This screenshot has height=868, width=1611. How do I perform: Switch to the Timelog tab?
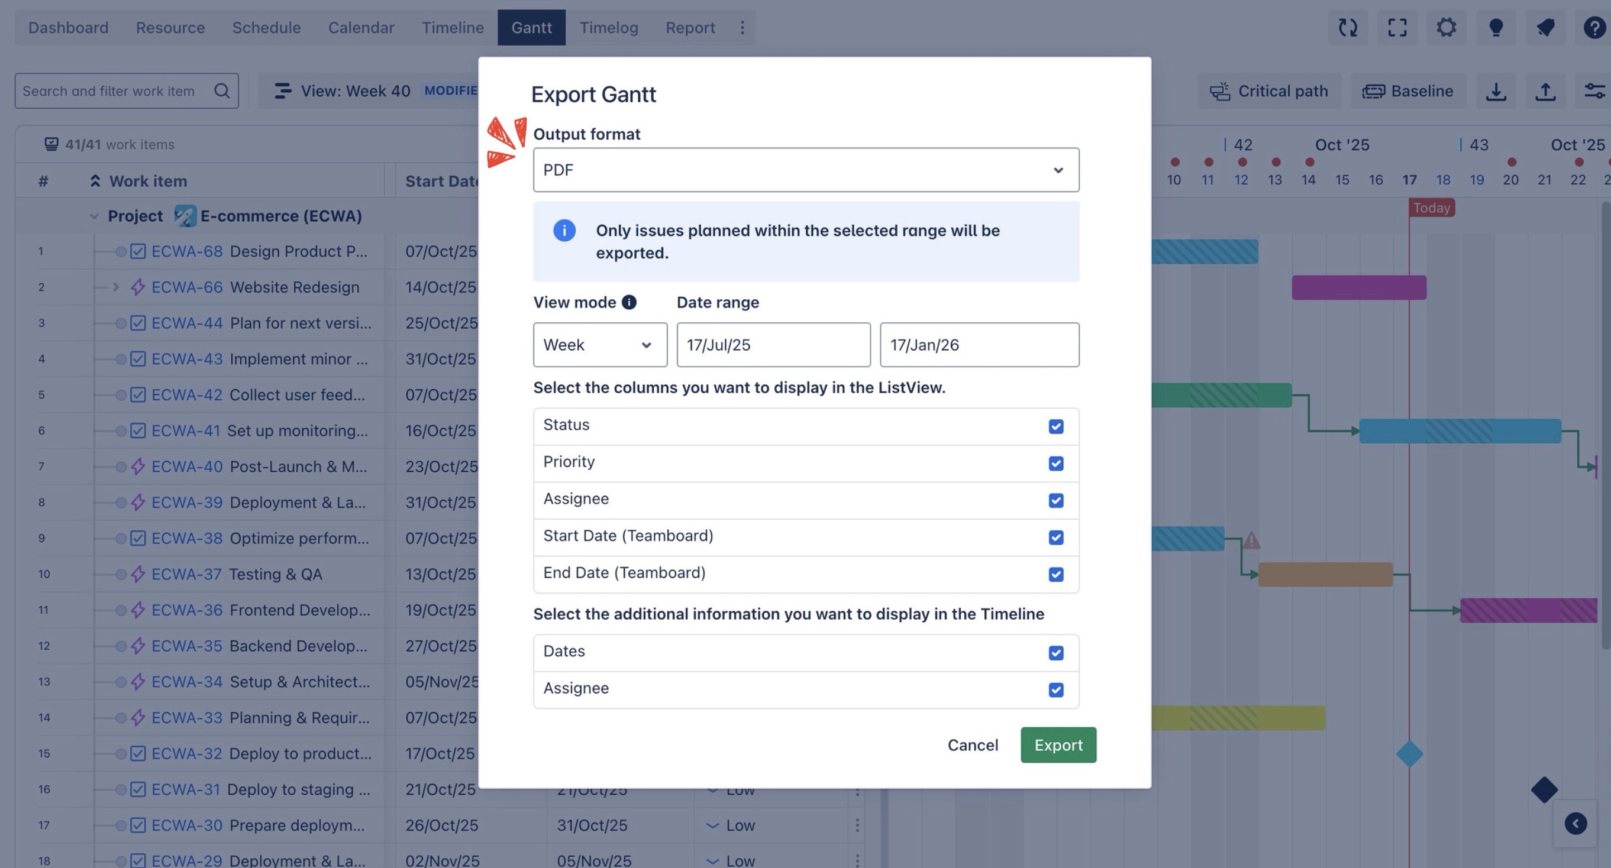point(608,28)
